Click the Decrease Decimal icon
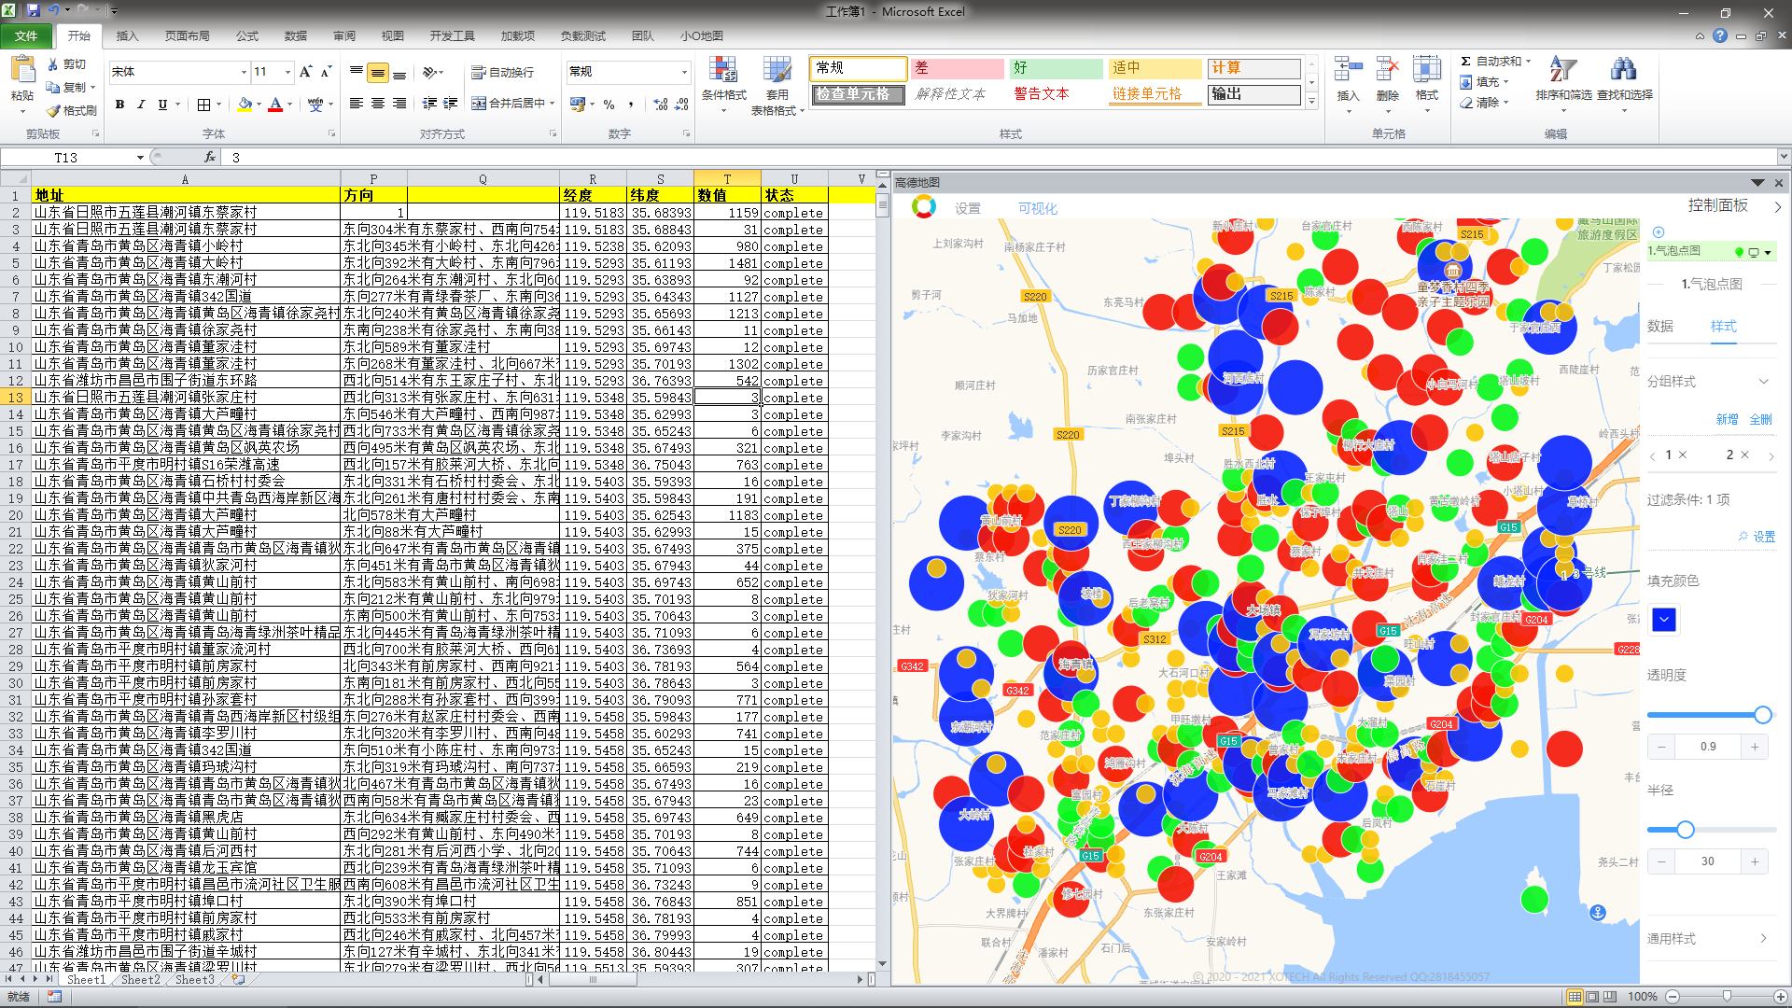 pyautogui.click(x=682, y=105)
